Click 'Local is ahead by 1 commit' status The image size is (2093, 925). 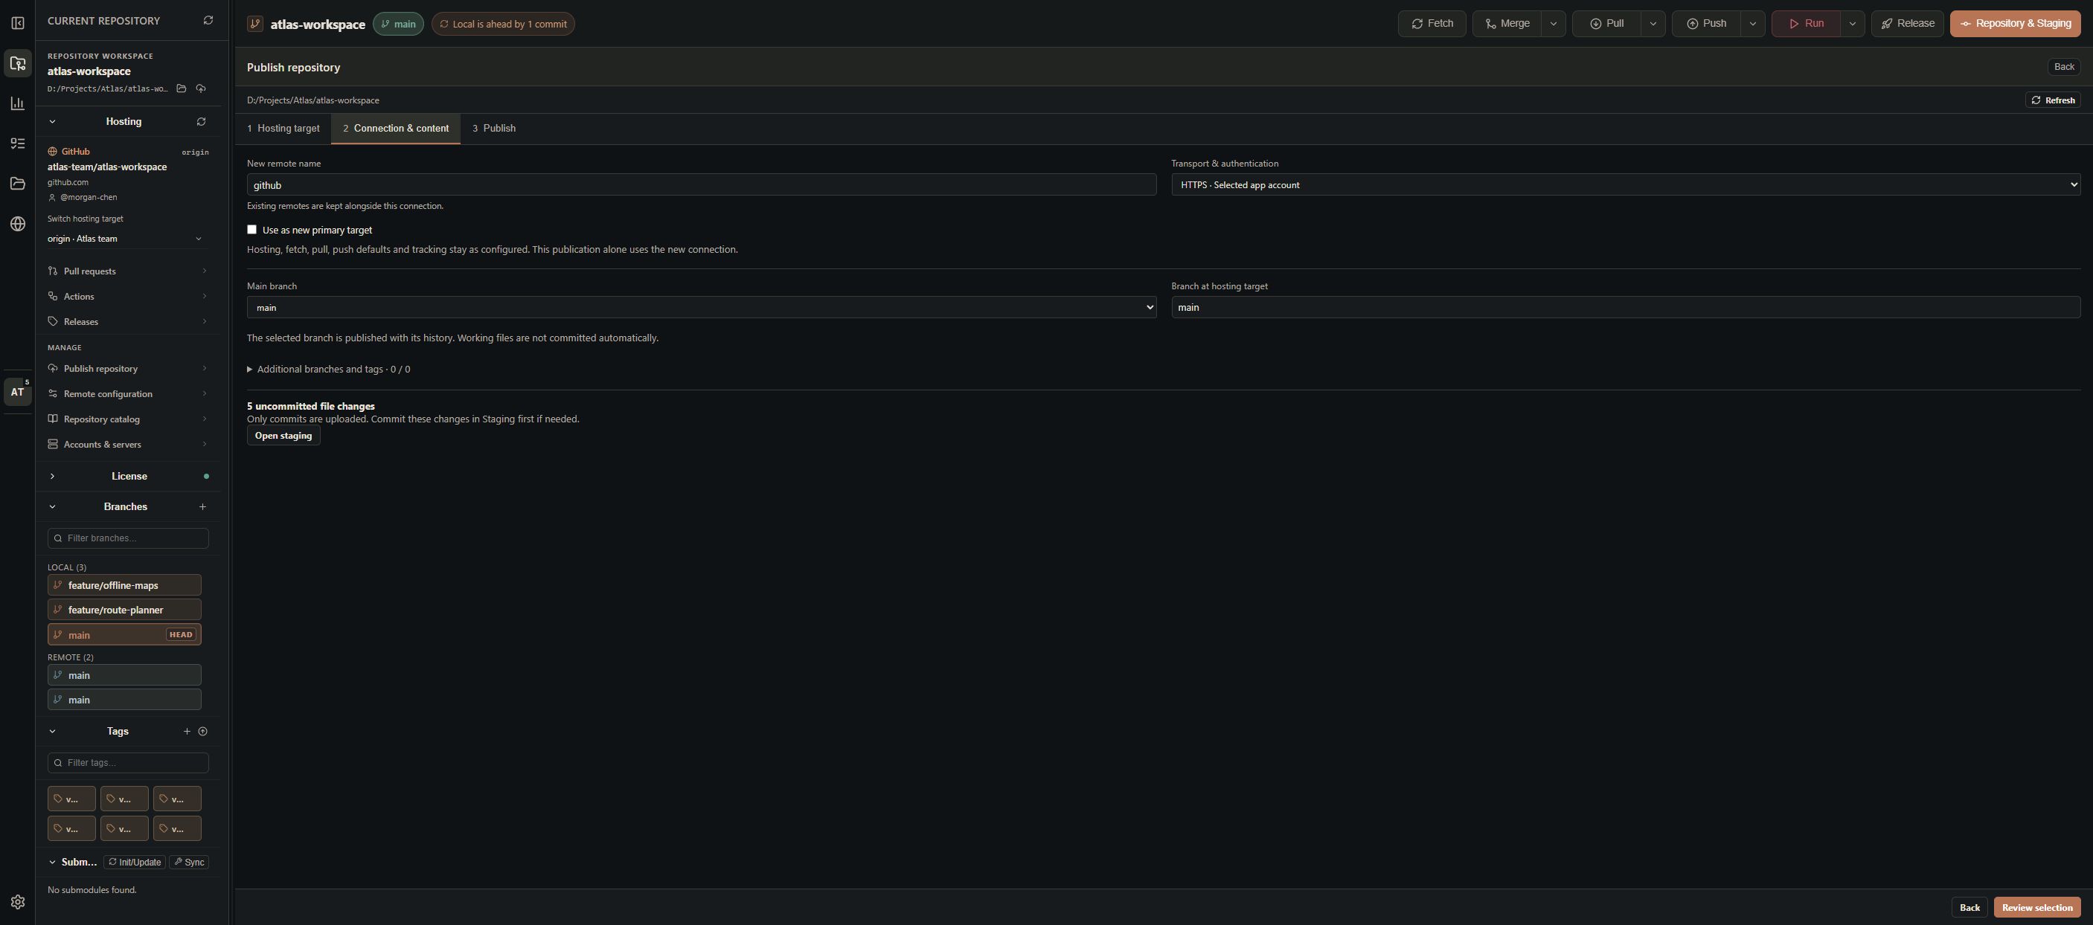click(x=503, y=24)
